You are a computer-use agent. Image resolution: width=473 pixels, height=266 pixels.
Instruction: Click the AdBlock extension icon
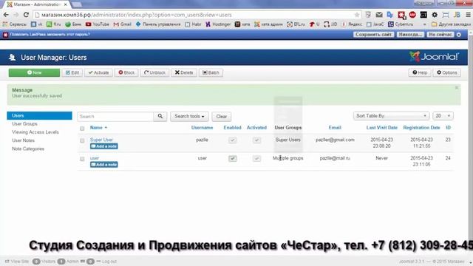pyautogui.click(x=412, y=15)
